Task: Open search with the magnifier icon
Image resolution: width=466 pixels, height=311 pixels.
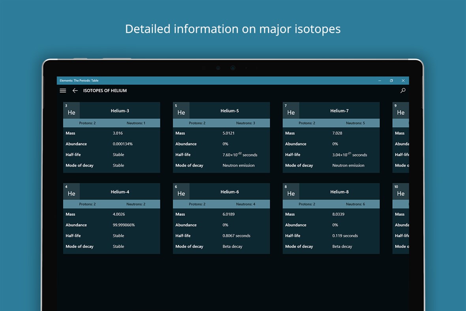Action: 403,90
